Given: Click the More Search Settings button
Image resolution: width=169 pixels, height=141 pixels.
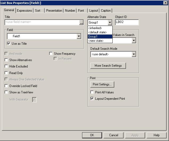Looking at the screenshot, I should [108, 66].
